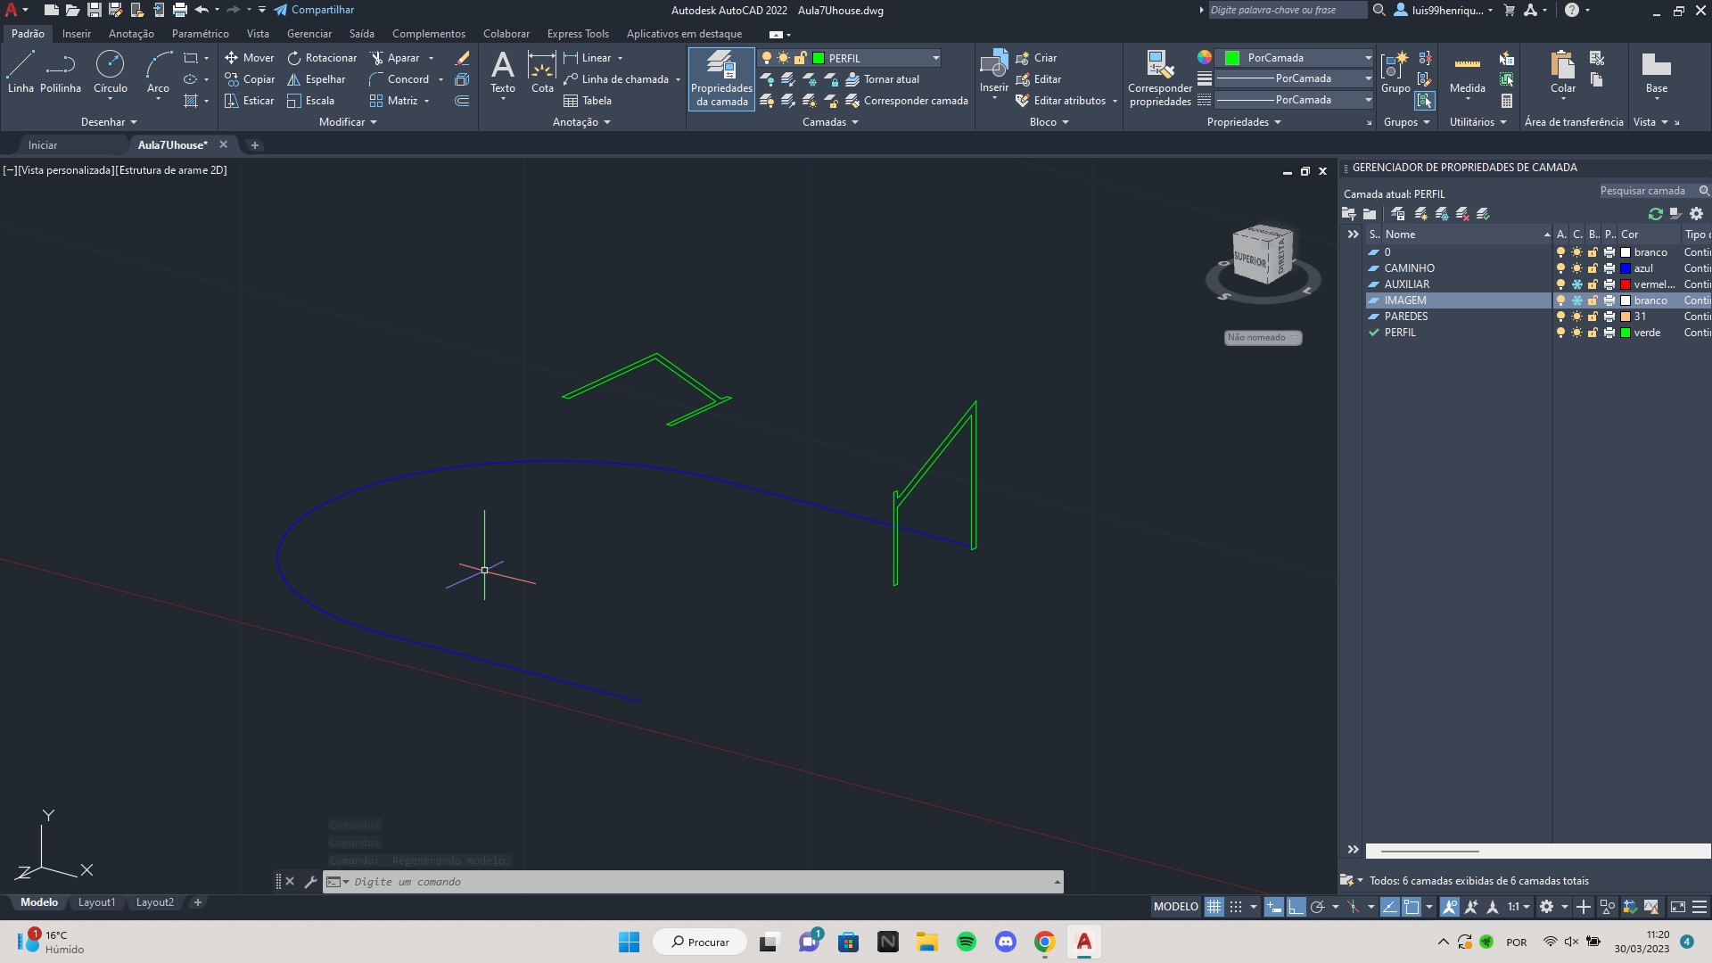Click the Mover tool
Viewport: 1712px width, 963px height.
pos(249,58)
